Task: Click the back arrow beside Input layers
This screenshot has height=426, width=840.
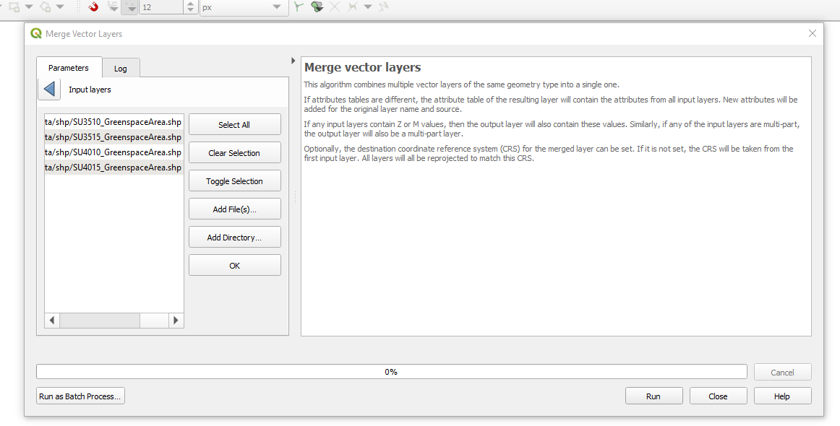Action: tap(49, 89)
